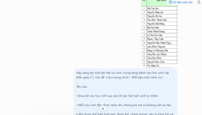
Task: Click the Yêu cầu: line
Action: (82, 87)
